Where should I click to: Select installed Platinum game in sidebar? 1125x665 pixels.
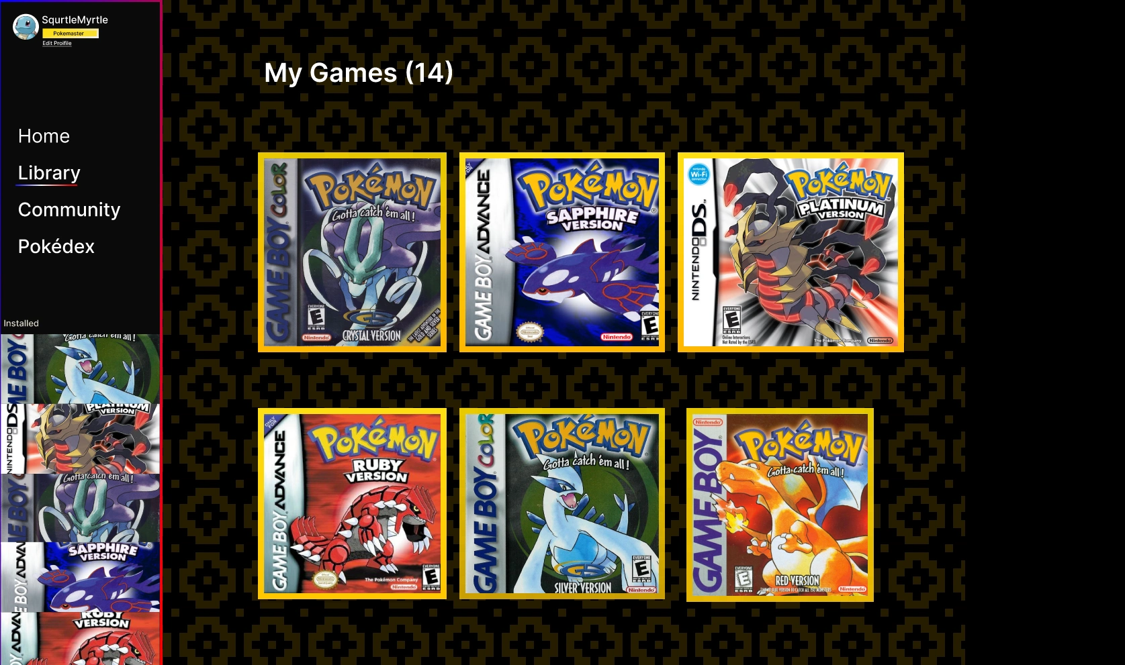tap(81, 439)
